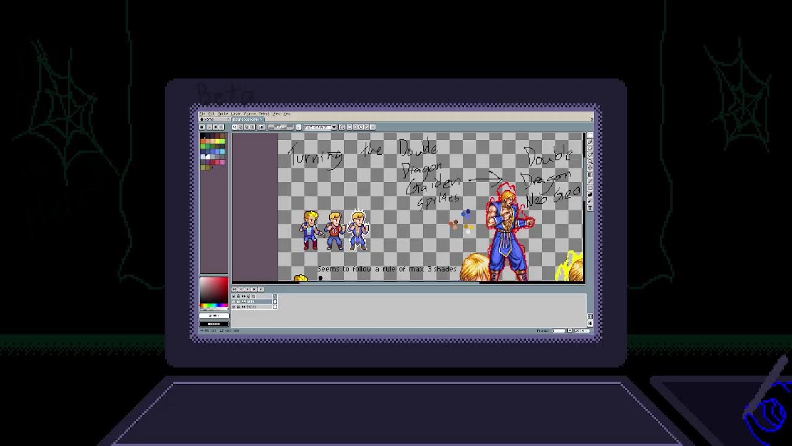Open the Edit menu
The height and width of the screenshot is (446, 792).
coord(212,114)
